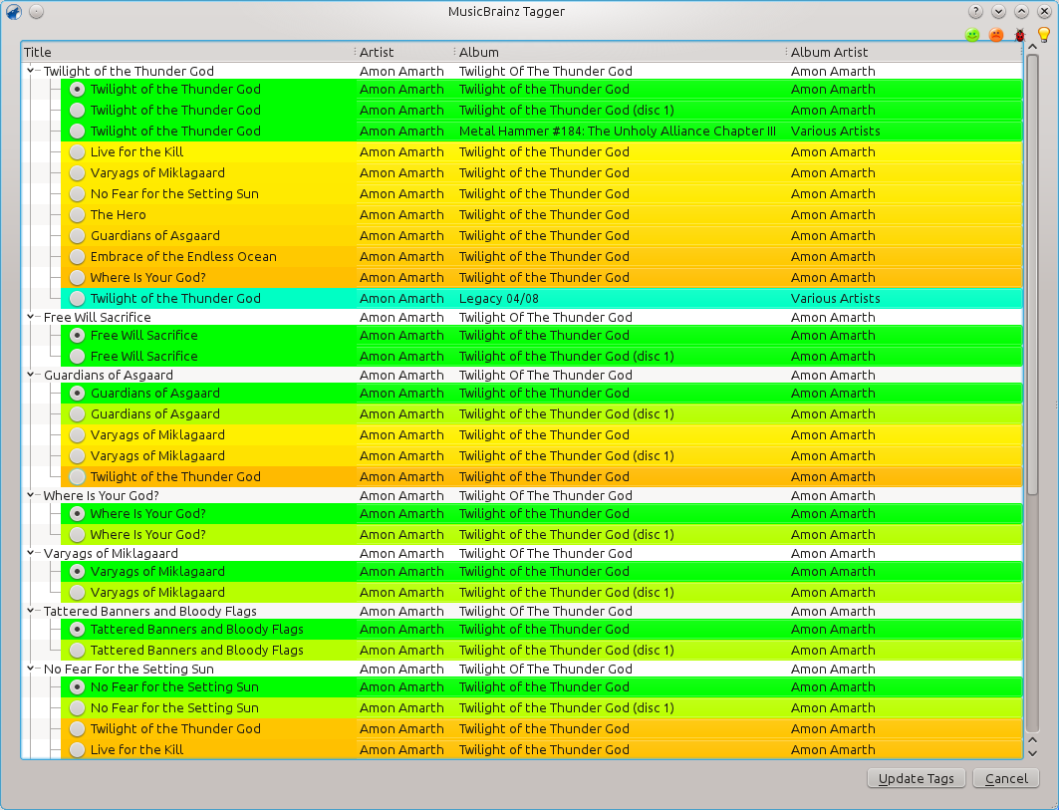The image size is (1059, 810).
Task: Choose the Legacy 04/08 row radio button
Action: [x=78, y=299]
